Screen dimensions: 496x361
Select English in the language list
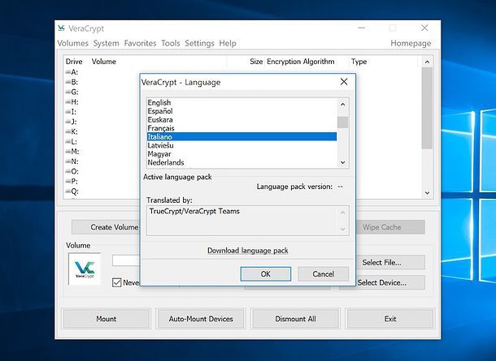242,102
